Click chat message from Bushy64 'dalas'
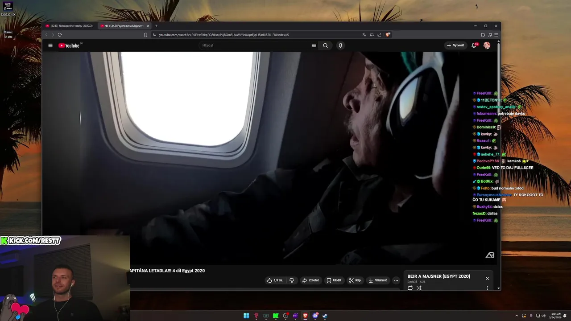Image resolution: width=571 pixels, height=321 pixels. pos(498,207)
